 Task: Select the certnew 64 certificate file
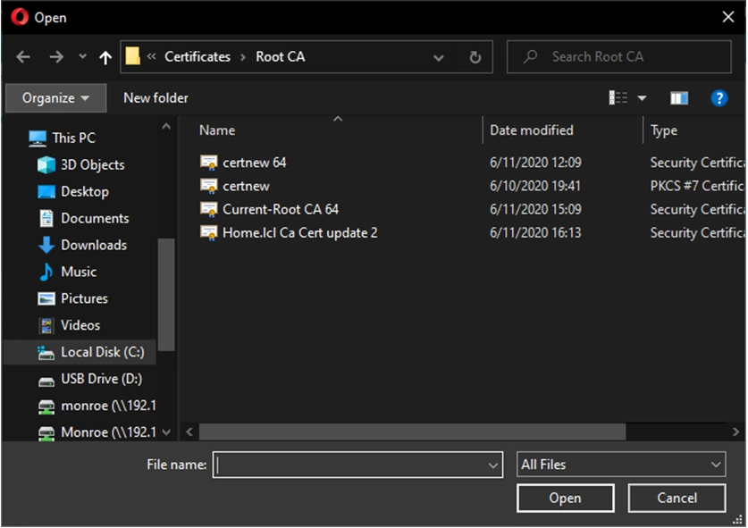click(x=255, y=163)
